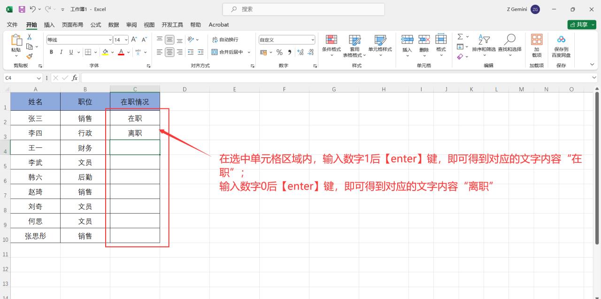Image resolution: width=601 pixels, height=299 pixels.
Task: Increase indent in alignment group
Action: click(x=200, y=52)
